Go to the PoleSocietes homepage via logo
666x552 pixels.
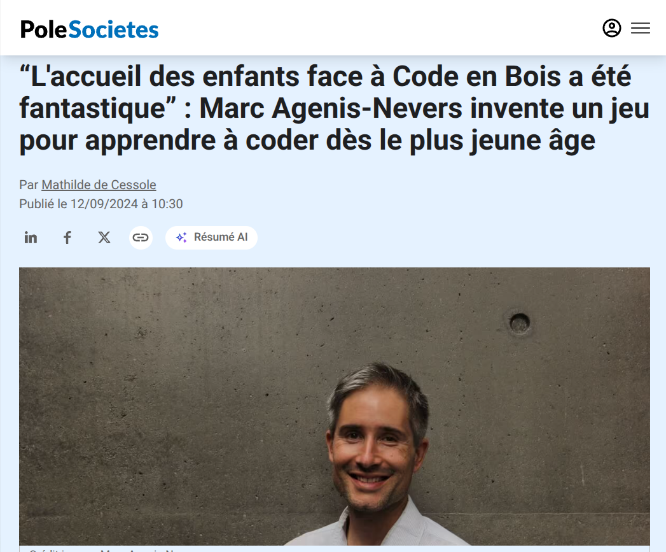click(x=89, y=29)
